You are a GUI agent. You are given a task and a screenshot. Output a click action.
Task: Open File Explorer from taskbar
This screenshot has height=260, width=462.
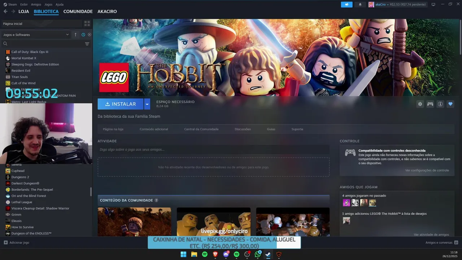(194, 254)
